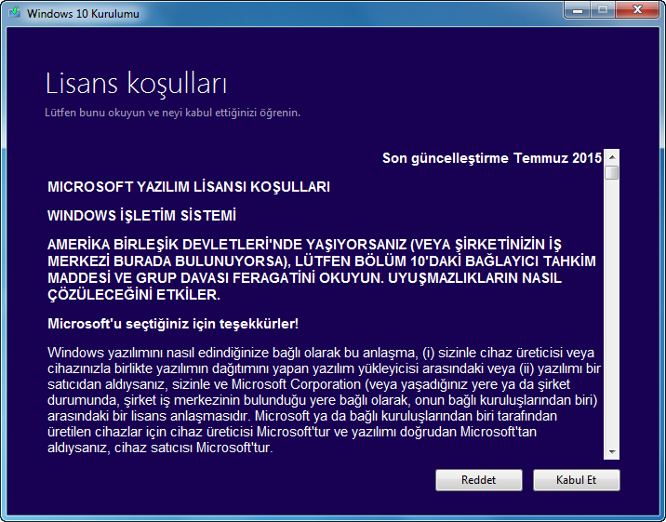
Task: Click the scrollbar down arrow
Action: point(612,452)
